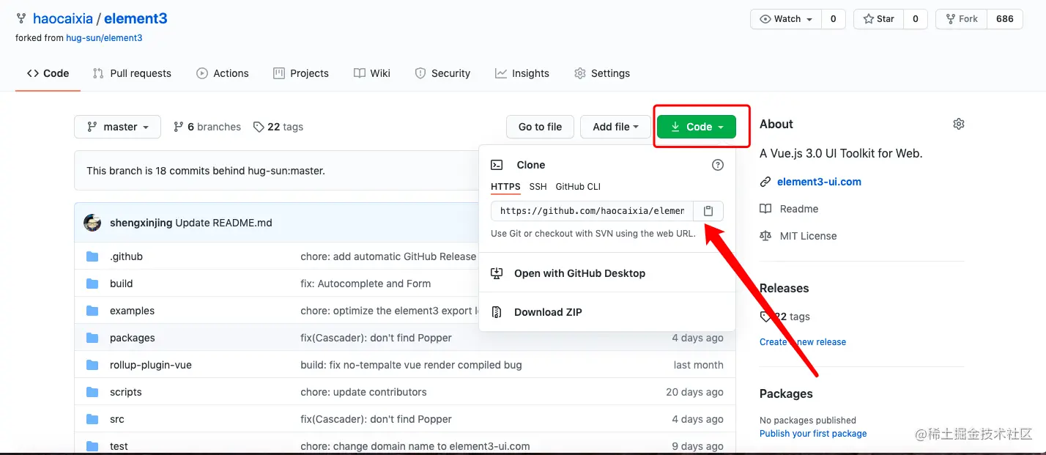This screenshot has height=455, width=1046.
Task: Click the Fork button
Action: (x=961, y=19)
